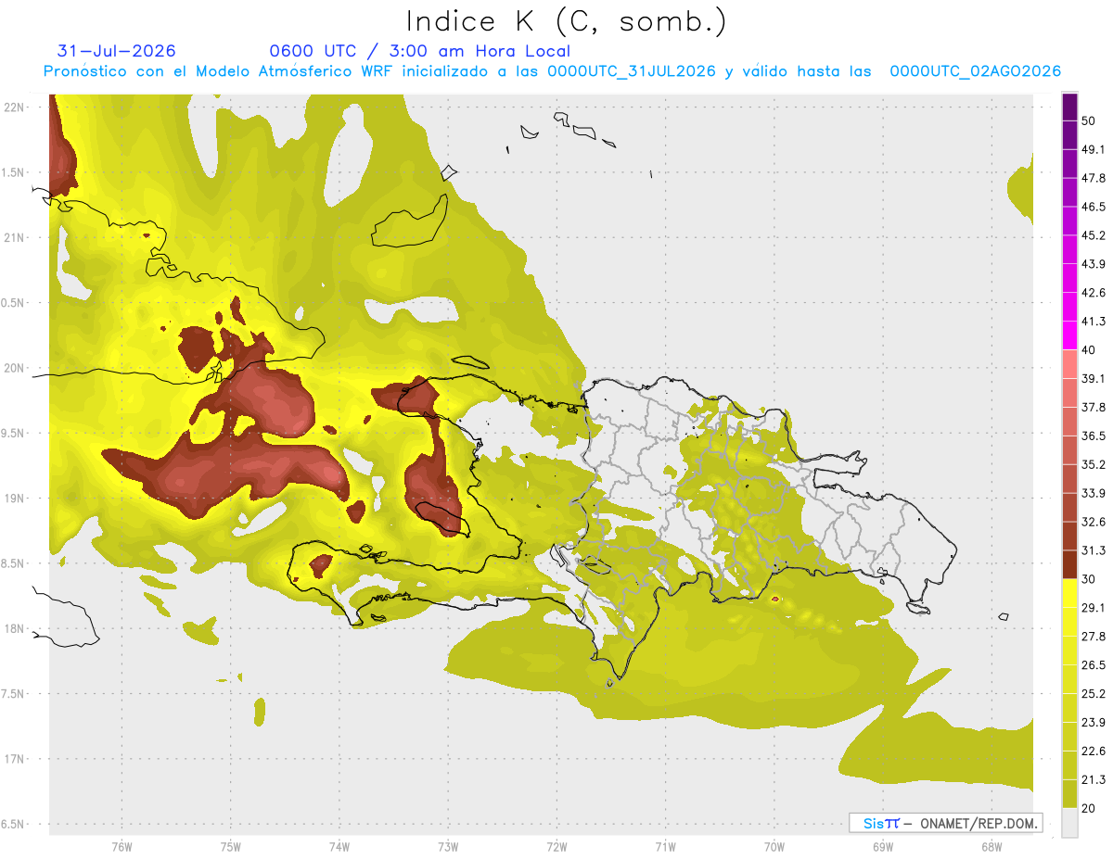Click the '40' color bar label
The width and height of the screenshot is (1113, 859).
1090,350
